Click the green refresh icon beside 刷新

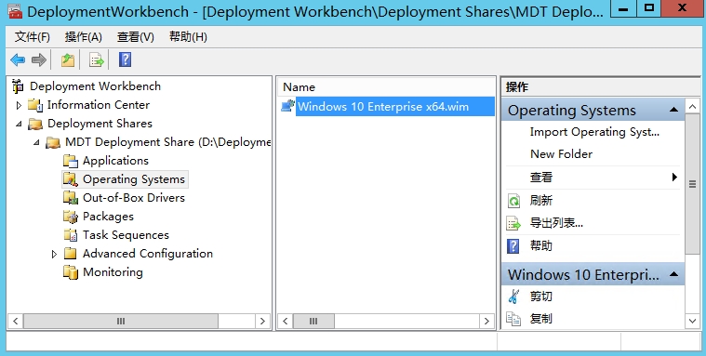coord(513,201)
